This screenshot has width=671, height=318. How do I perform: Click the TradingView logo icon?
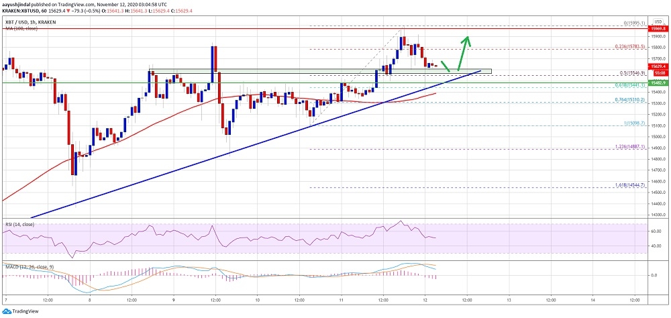pyautogui.click(x=5, y=311)
